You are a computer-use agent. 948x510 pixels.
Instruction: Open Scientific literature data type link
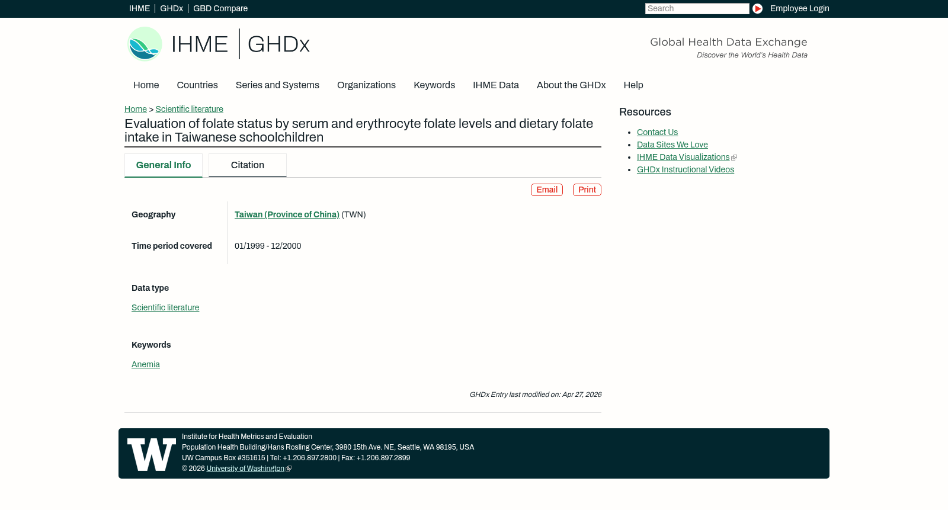pos(165,307)
